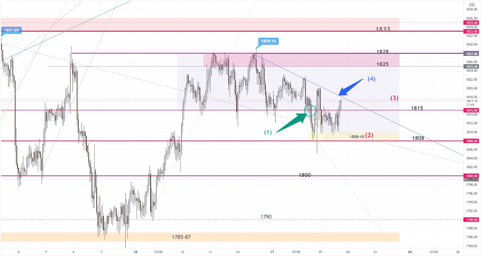Click the 1785-87 orange support zone label
Screen dimensions: 483x257
pos(181,237)
